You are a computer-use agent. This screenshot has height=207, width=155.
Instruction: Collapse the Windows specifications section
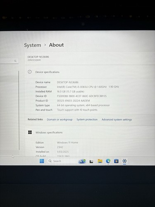[x=90, y=132]
